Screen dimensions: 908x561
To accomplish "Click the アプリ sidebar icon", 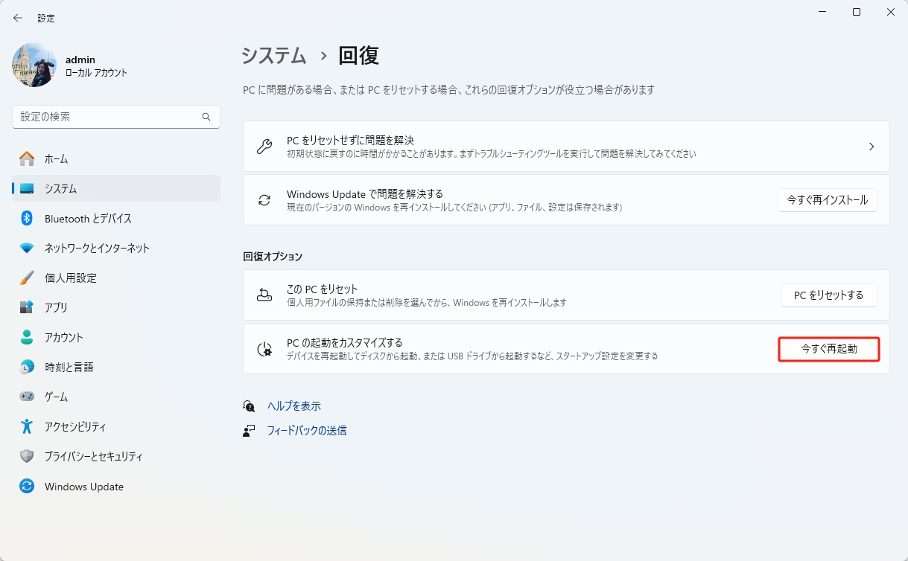I will coord(25,307).
